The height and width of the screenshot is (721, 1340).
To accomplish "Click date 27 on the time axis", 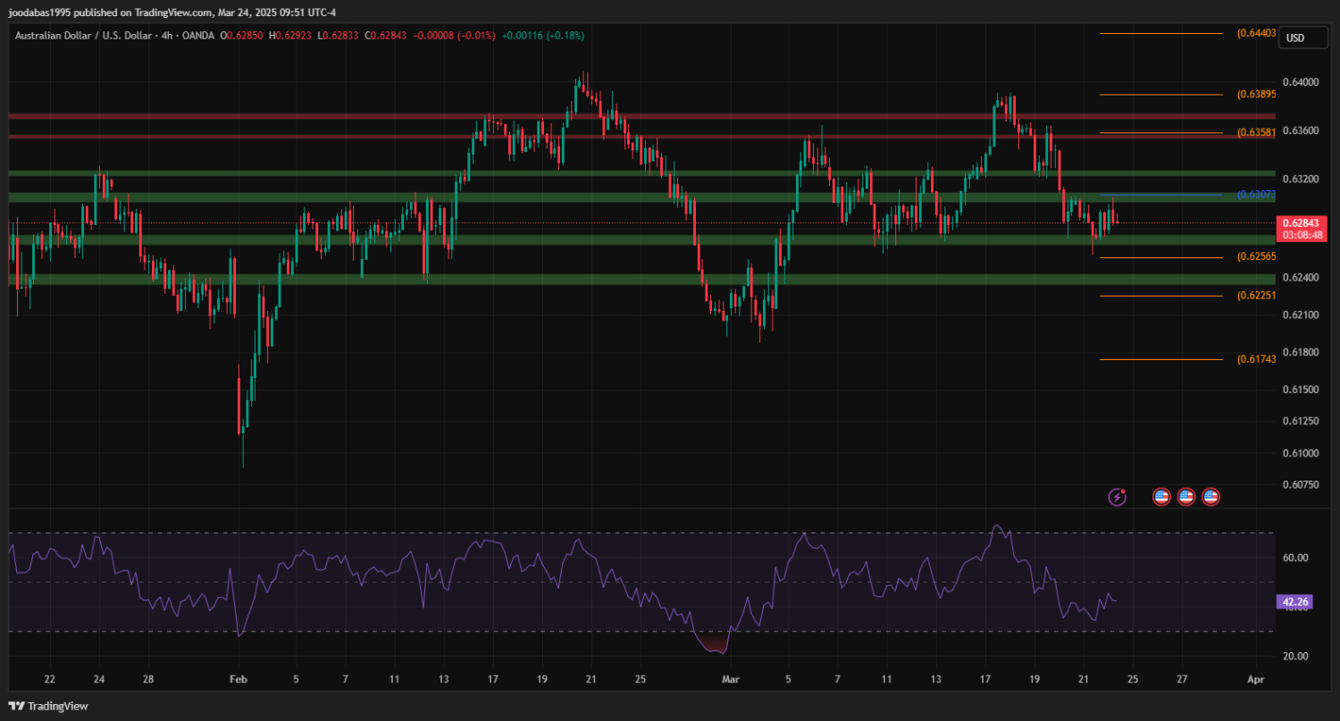I will 1183,680.
